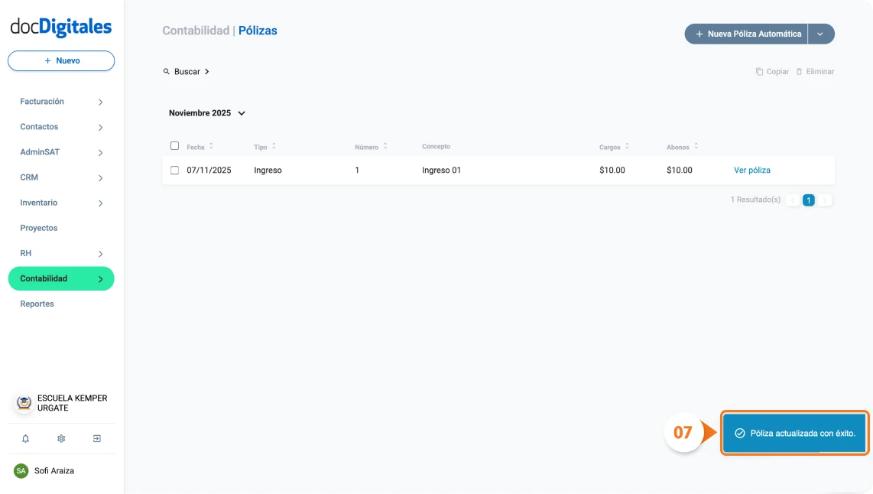
Task: Click the logout exit icon
Action: point(97,439)
